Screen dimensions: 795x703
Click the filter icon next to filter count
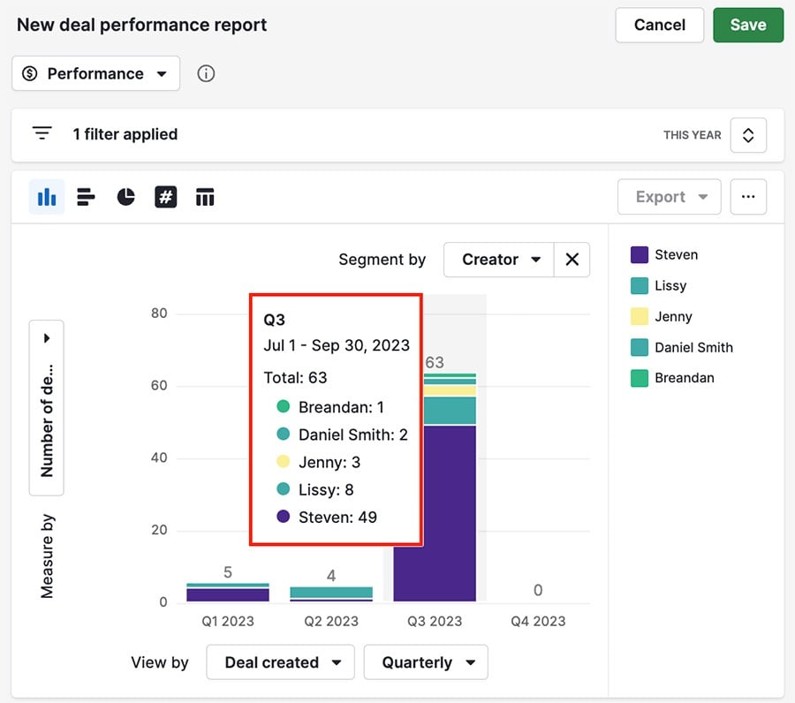point(42,132)
